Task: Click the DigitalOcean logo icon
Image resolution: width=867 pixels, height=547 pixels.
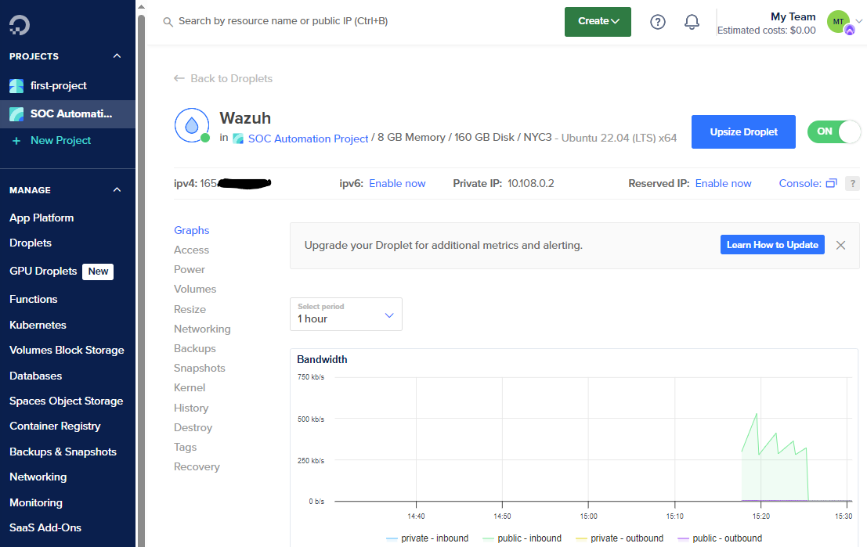Action: click(x=20, y=27)
